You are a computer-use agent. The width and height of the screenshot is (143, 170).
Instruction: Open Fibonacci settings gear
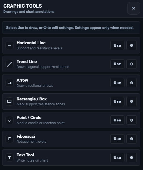(132, 139)
